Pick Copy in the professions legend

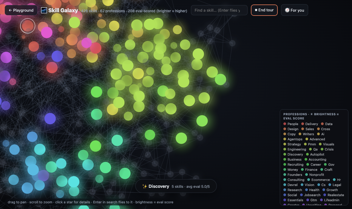pos(290,134)
